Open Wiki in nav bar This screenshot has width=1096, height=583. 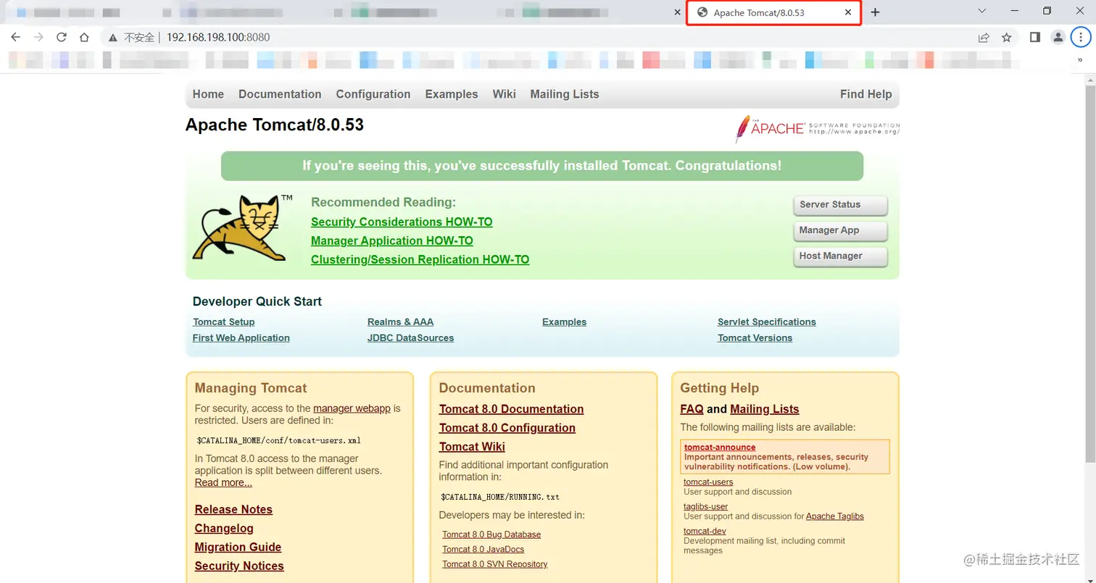[x=504, y=94]
